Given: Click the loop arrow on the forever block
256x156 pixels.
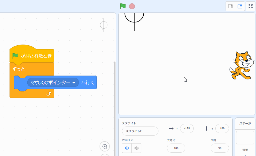Looking at the screenshot, I should 49,94.
